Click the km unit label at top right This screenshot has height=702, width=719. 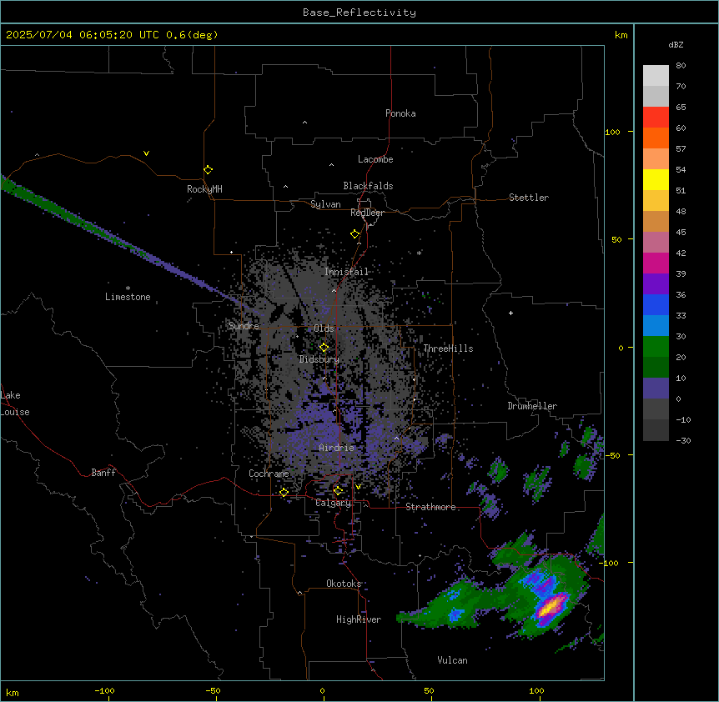coord(621,35)
